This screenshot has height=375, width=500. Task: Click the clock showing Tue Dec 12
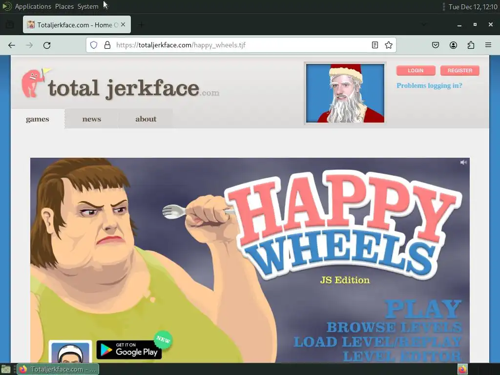[x=473, y=7]
